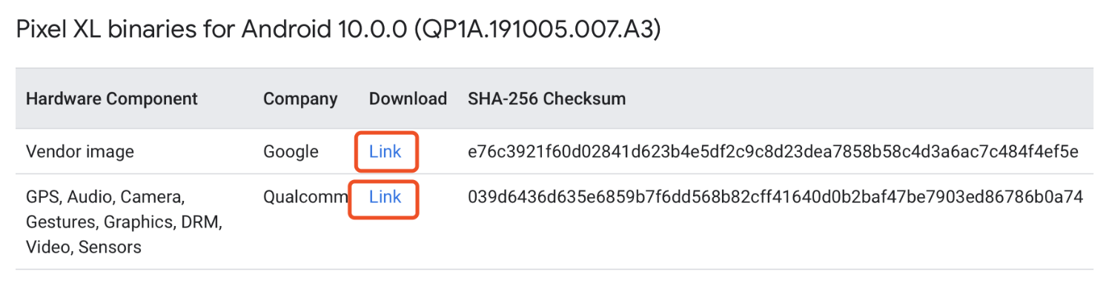This screenshot has width=1106, height=289.
Task: Open the Google Vendor image download link
Action: tap(385, 152)
